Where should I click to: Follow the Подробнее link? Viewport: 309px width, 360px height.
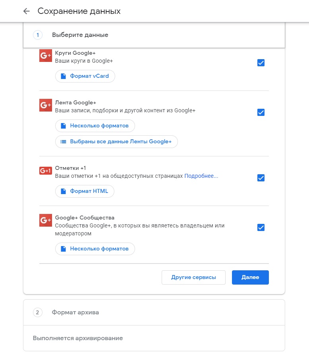201,176
